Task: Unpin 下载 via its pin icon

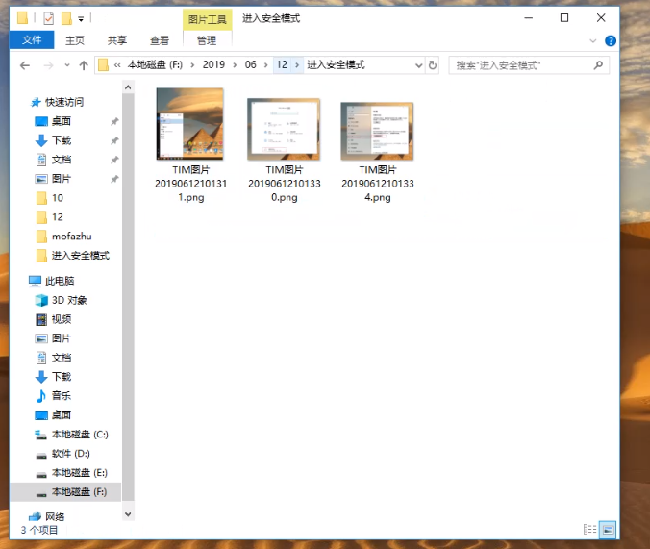Action: [114, 141]
